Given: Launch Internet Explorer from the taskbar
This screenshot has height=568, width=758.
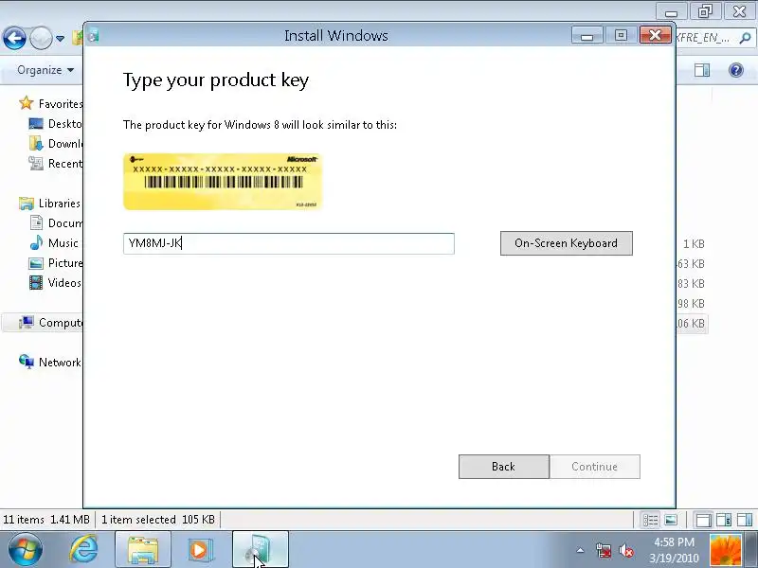Looking at the screenshot, I should pos(83,550).
